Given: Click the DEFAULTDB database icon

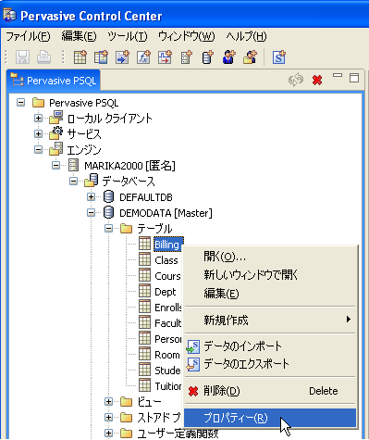Looking at the screenshot, I should point(108,196).
